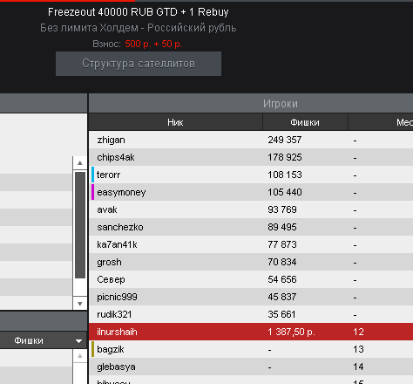Select player ka7an41k row
413x384 pixels.
point(251,244)
